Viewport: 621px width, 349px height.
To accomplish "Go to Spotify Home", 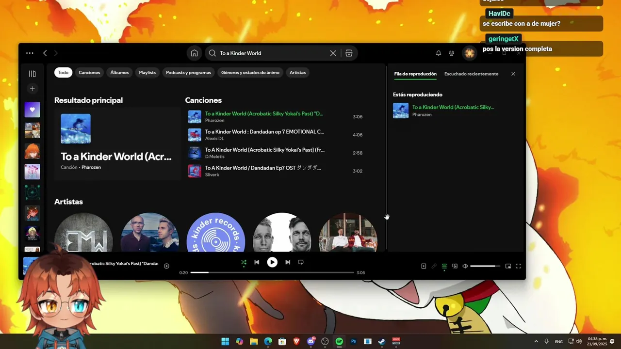I will [x=194, y=53].
